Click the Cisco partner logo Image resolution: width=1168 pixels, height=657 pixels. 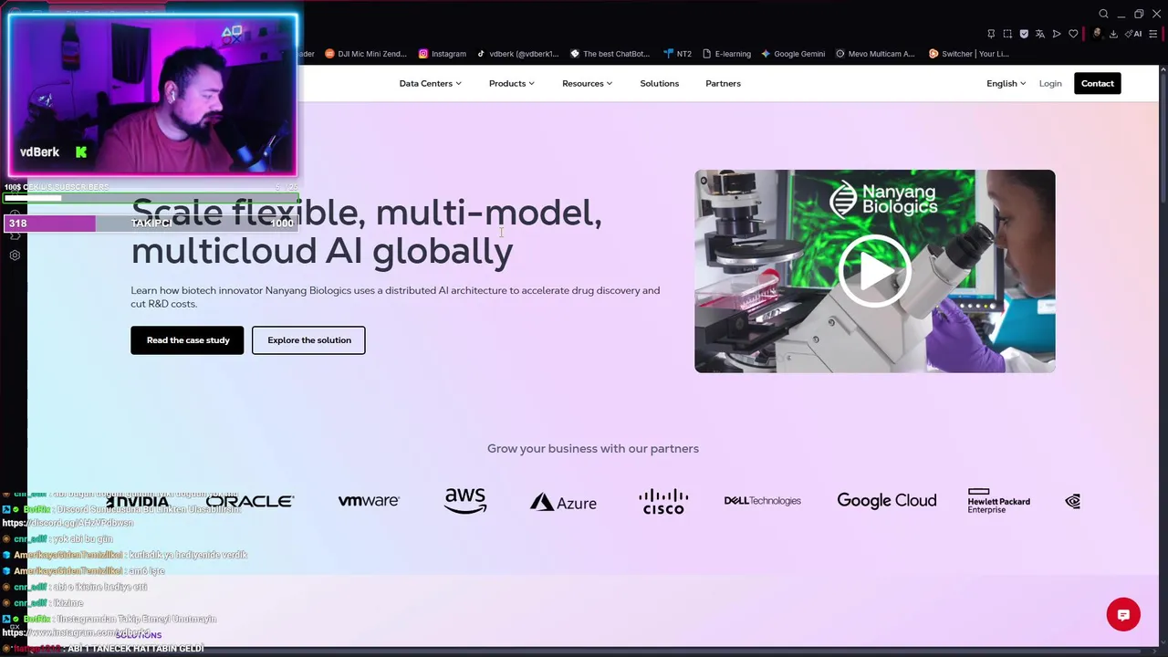(x=663, y=501)
